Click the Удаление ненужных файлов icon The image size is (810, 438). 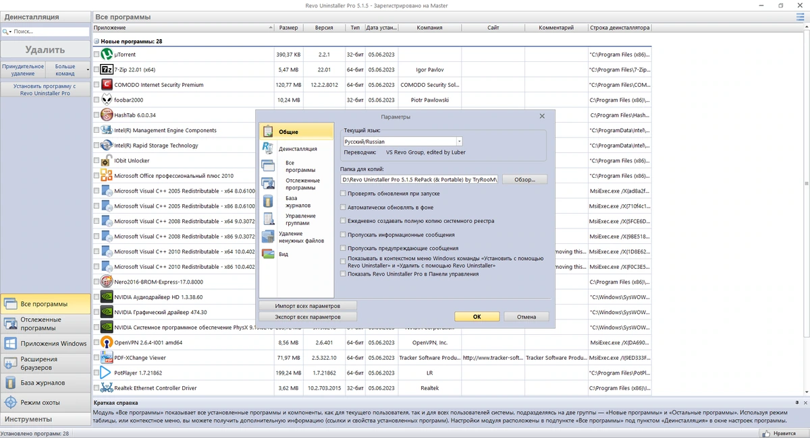click(268, 237)
